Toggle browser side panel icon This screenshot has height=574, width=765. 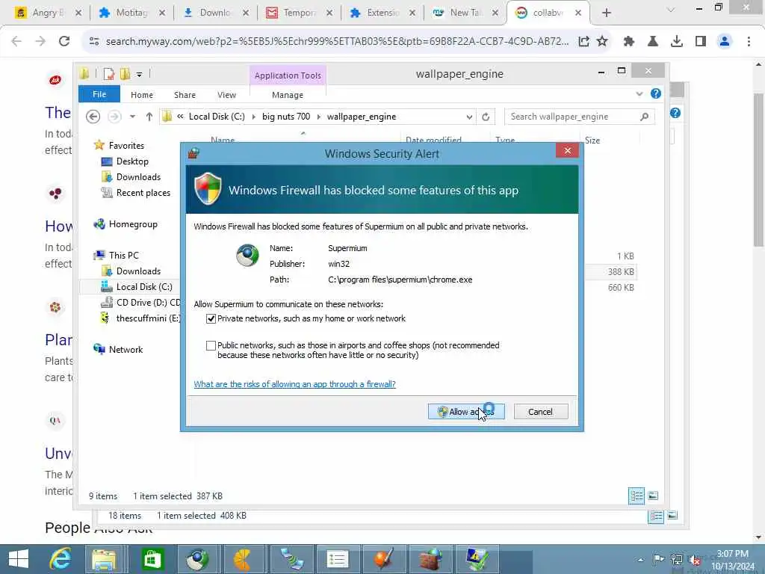701,42
